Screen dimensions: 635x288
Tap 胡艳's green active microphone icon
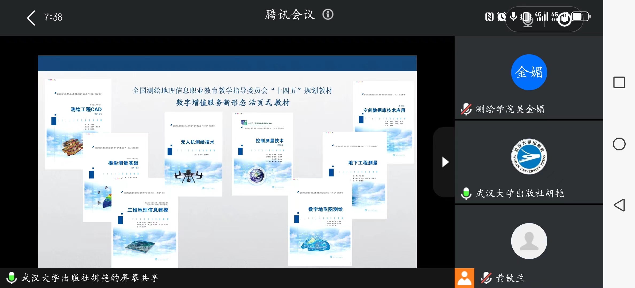click(466, 193)
